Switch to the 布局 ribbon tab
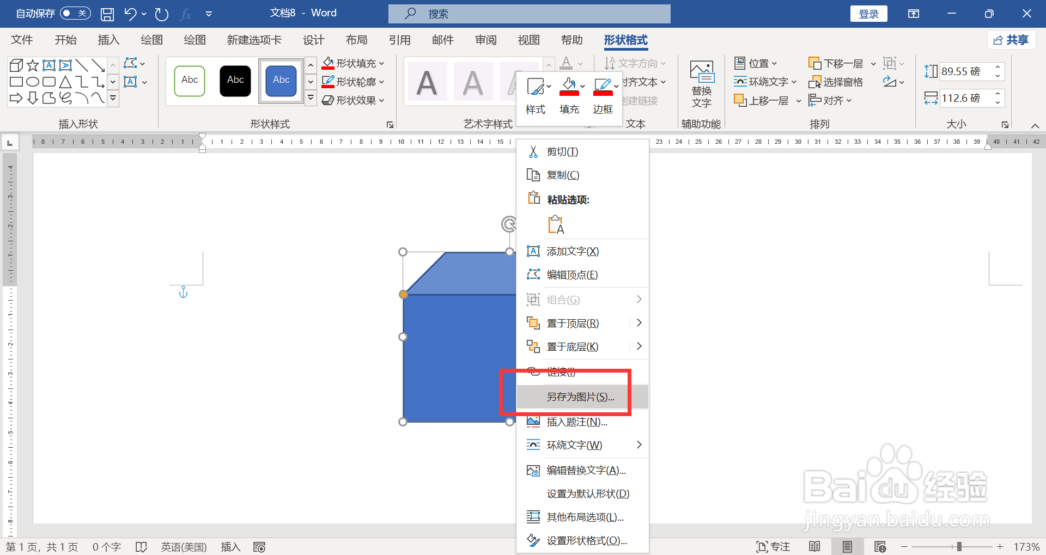This screenshot has width=1046, height=555. [356, 40]
